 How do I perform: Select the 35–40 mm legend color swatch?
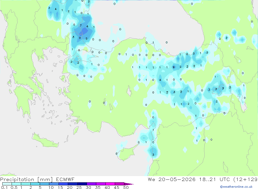[101, 184]
